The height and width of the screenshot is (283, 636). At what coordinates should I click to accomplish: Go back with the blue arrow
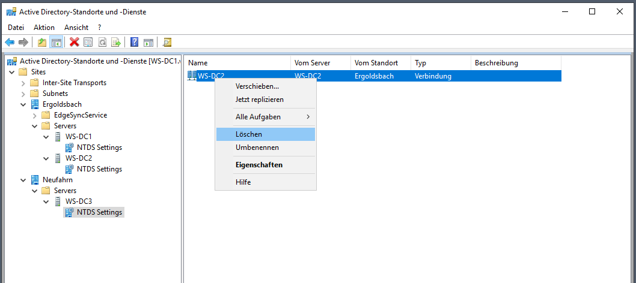(10, 42)
